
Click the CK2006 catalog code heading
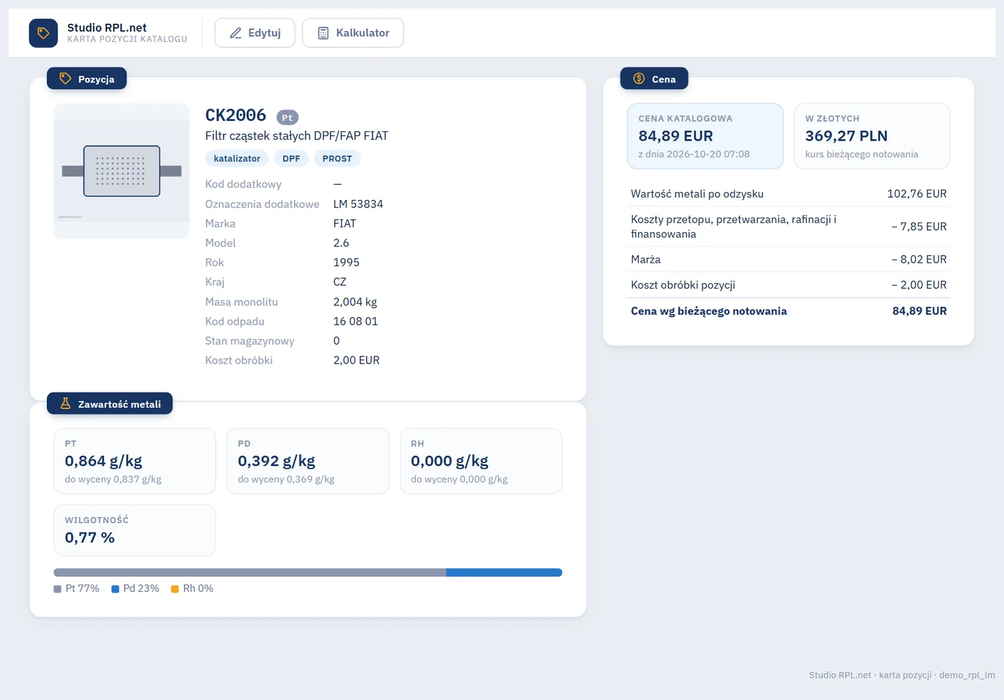click(x=235, y=115)
